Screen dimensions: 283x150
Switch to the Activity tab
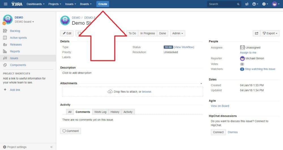click(128, 112)
